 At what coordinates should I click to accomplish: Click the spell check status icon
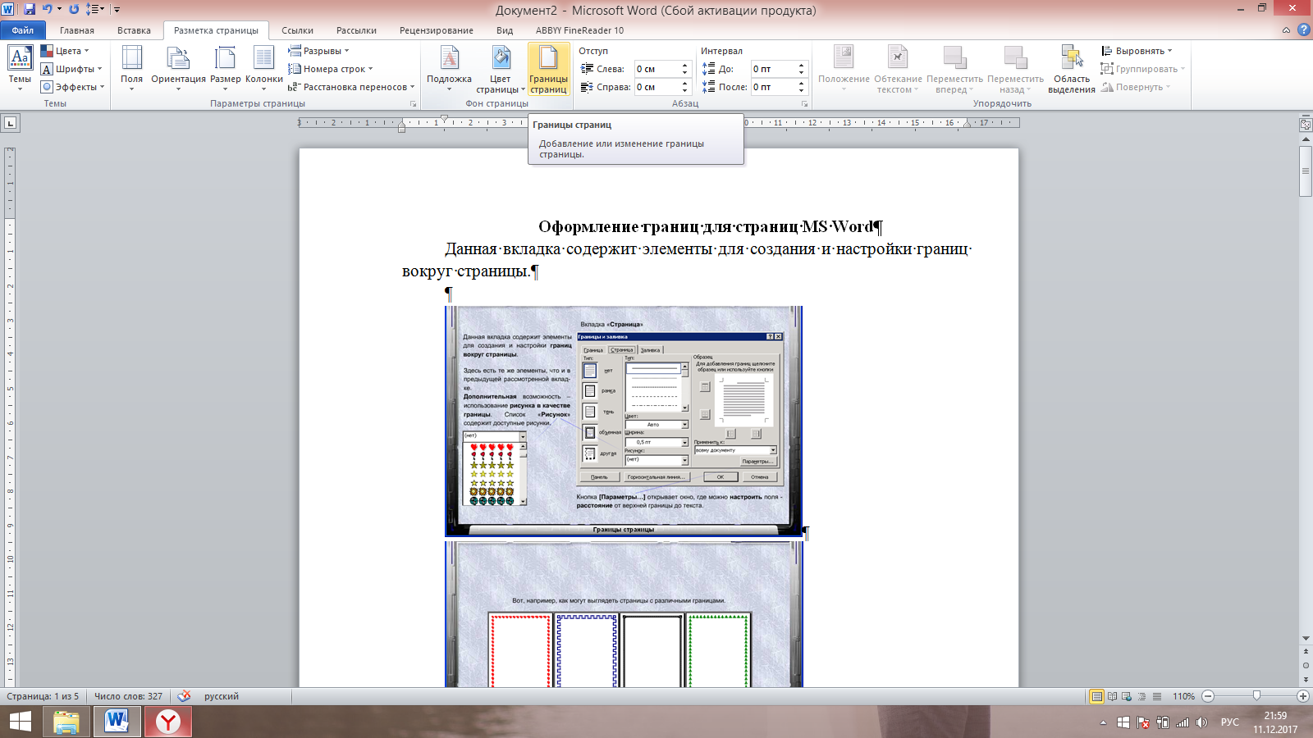184,696
